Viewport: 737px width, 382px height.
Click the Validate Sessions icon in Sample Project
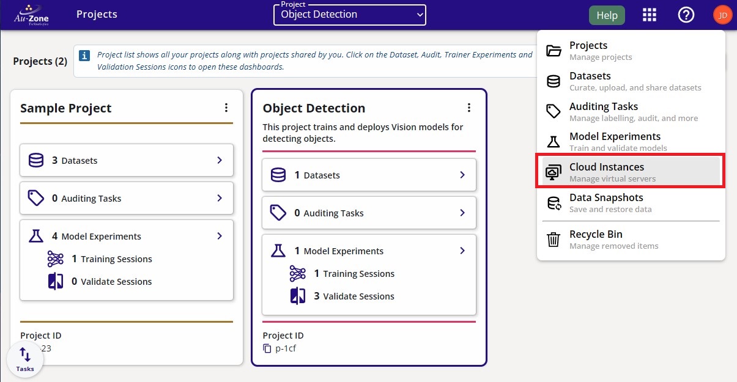click(x=56, y=282)
